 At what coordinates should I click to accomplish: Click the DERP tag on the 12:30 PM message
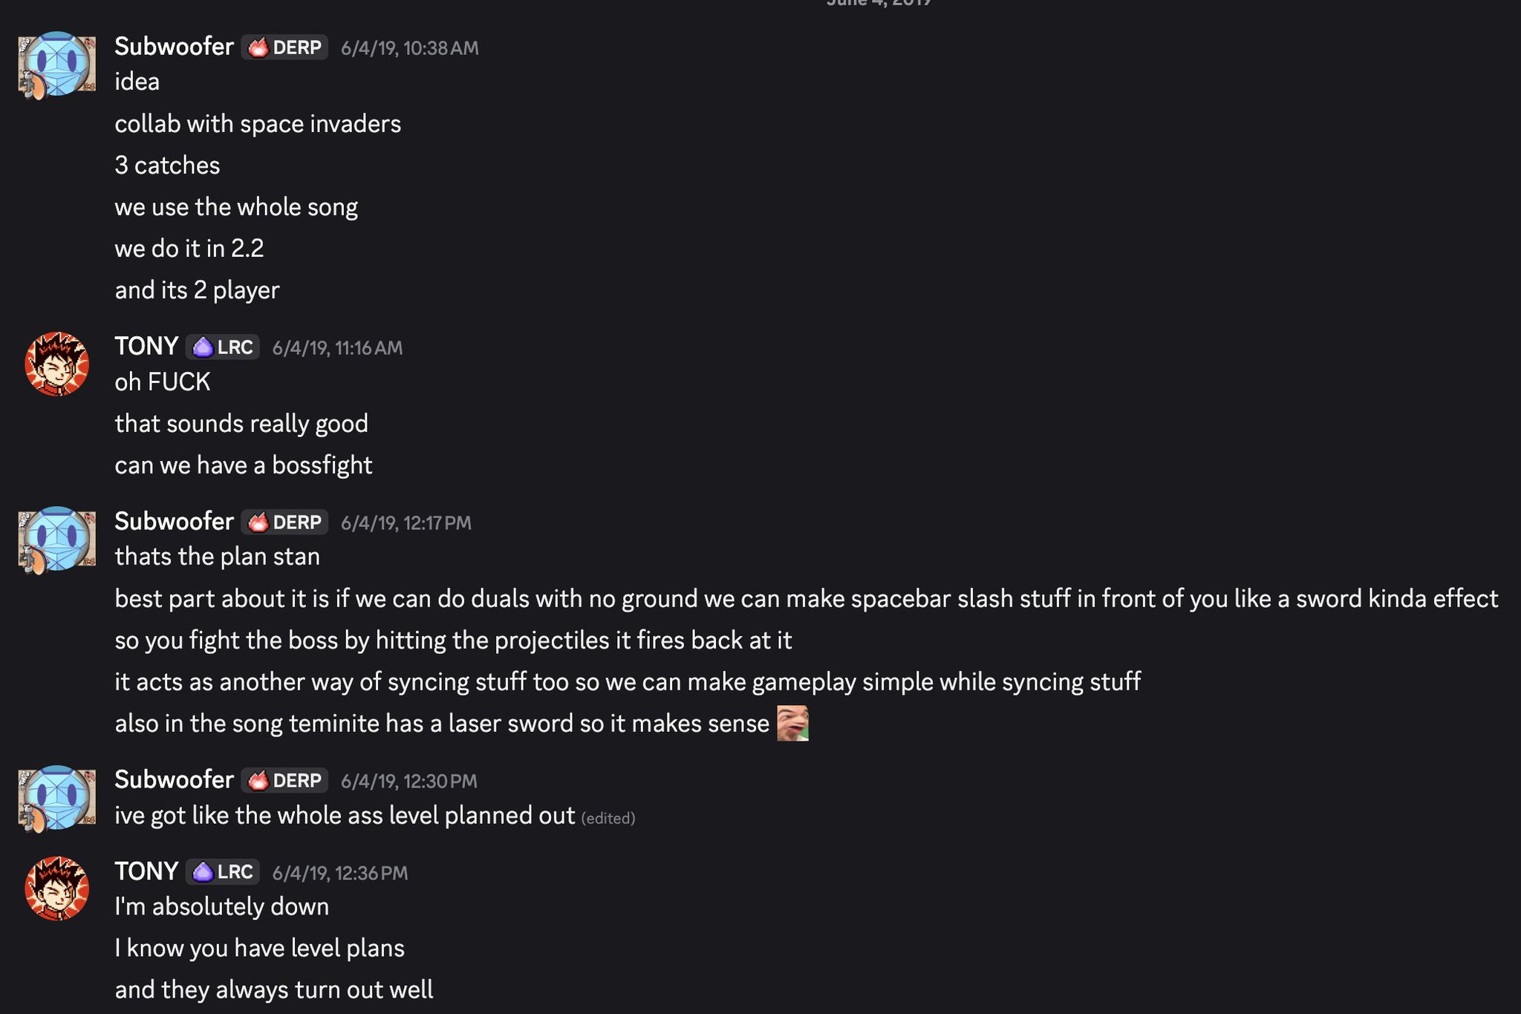(284, 781)
